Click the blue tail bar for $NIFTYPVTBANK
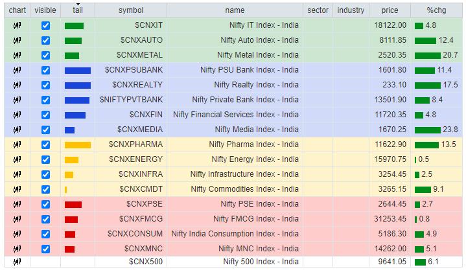 point(77,100)
